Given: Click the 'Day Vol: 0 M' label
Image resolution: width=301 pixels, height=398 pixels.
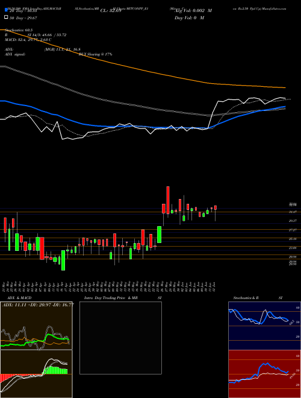Looking at the screenshot, I should coord(189,17).
